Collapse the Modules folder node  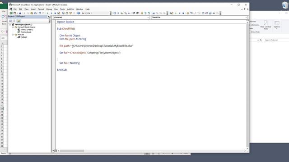coord(13,35)
